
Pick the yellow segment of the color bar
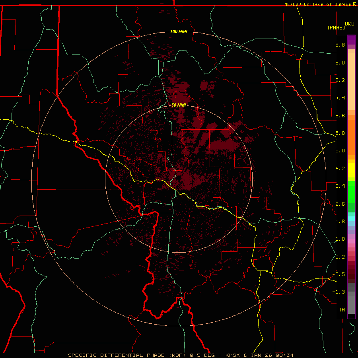pos(351,170)
